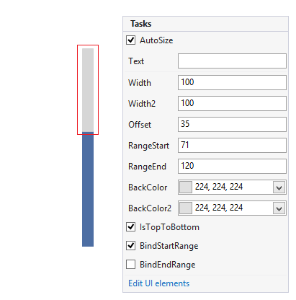Click the BackColor2 value text 224, 224, 224
296x300 pixels.
tap(219, 208)
